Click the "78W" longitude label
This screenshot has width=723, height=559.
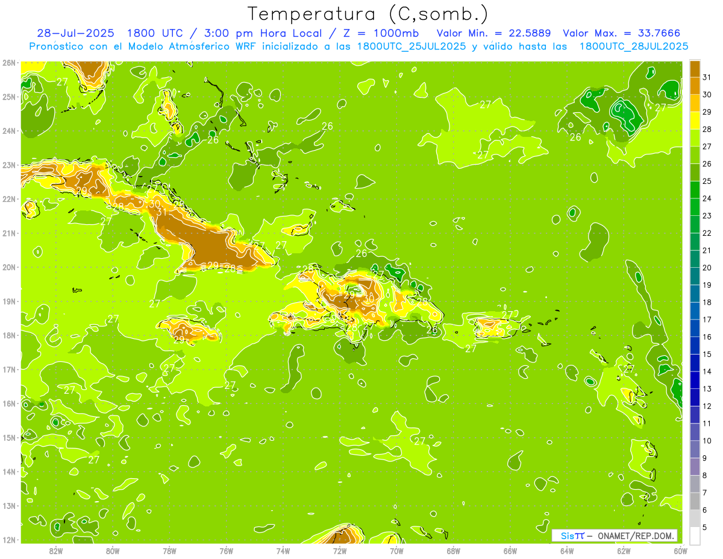pos(169,551)
